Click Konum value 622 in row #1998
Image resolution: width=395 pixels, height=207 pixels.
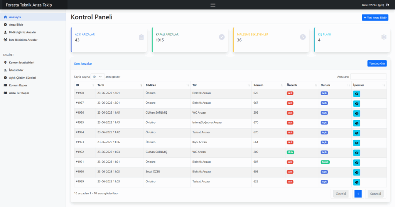click(x=256, y=93)
